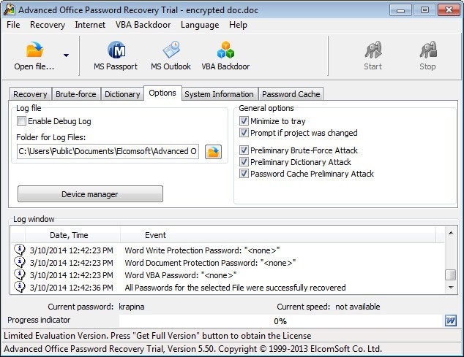The width and height of the screenshot is (464, 357).
Task: Click the progress indicator bar showing 0%
Action: (280, 321)
